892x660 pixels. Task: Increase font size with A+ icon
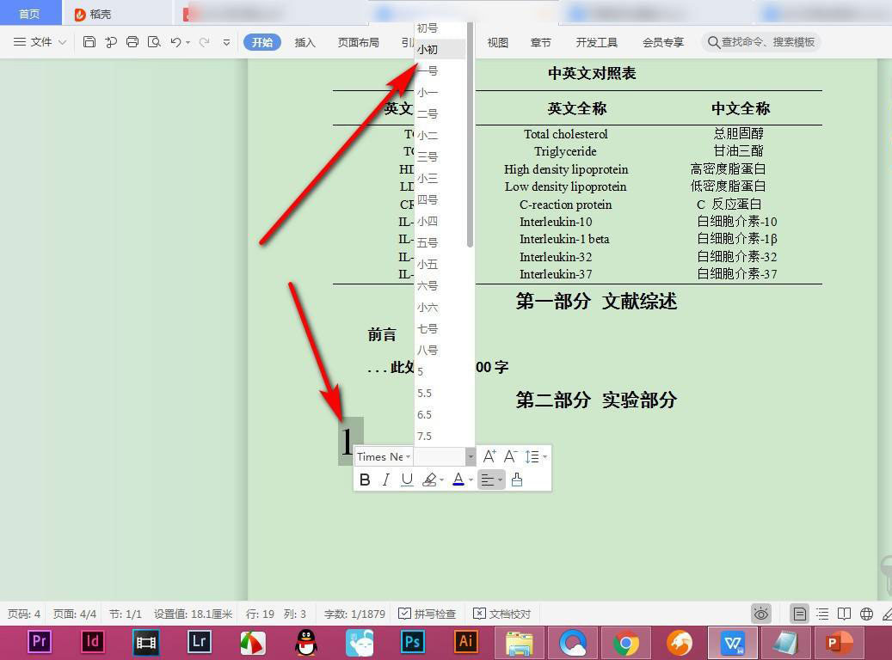[489, 456]
